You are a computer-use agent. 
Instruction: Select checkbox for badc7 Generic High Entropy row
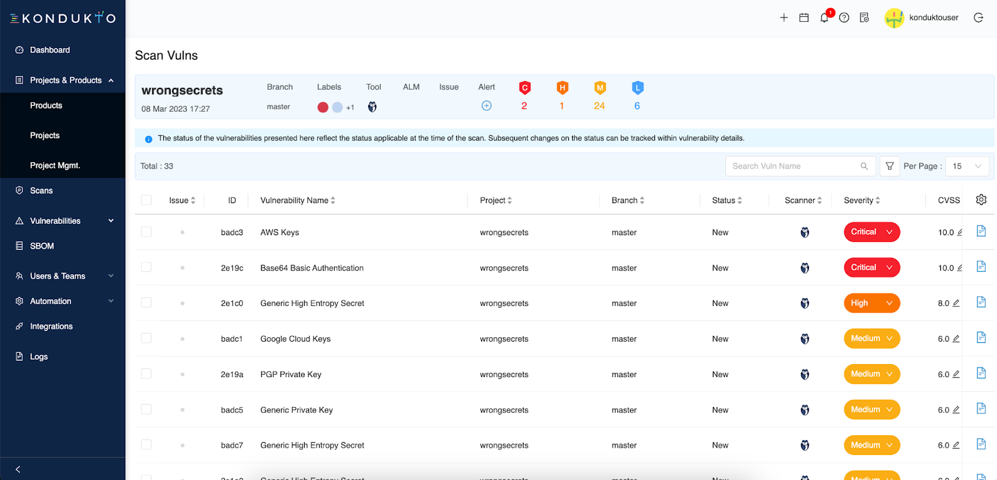click(x=146, y=445)
